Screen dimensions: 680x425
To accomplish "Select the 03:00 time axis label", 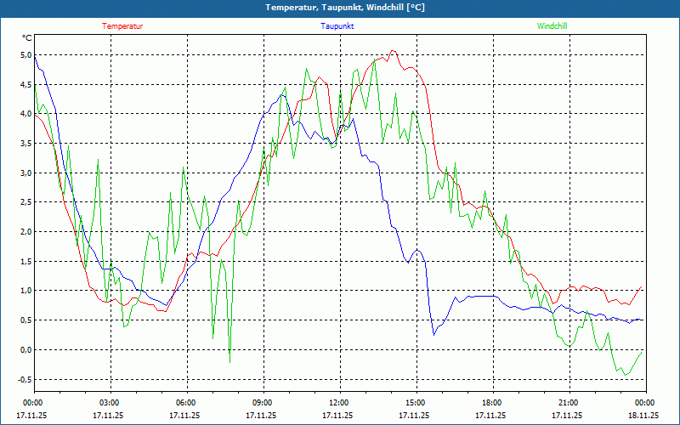I will pos(110,403).
